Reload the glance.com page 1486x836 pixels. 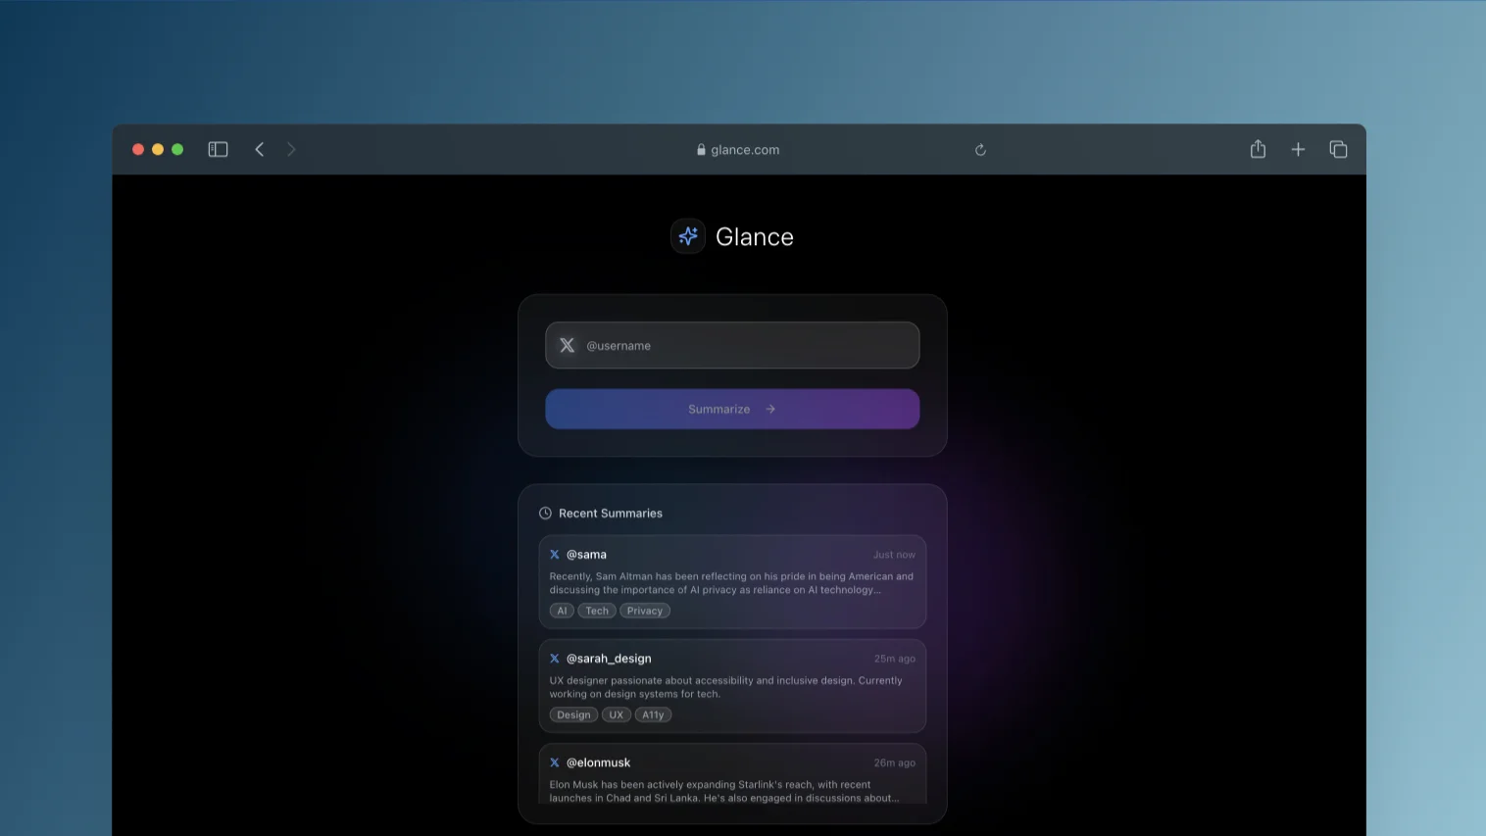point(980,150)
